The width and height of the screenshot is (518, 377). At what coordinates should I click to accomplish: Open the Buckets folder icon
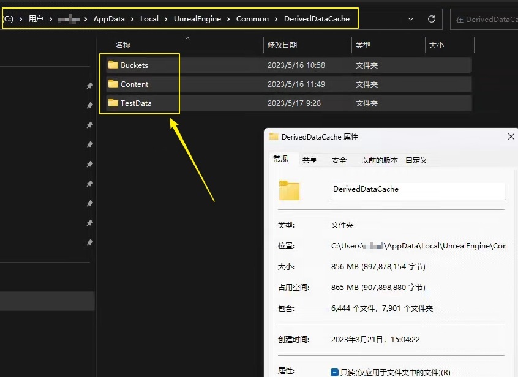(x=113, y=65)
